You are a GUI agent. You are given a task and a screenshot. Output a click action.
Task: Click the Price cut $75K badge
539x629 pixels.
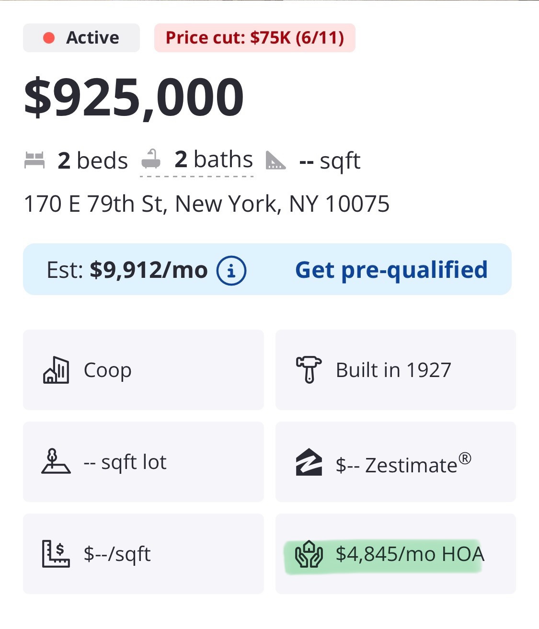pyautogui.click(x=254, y=38)
